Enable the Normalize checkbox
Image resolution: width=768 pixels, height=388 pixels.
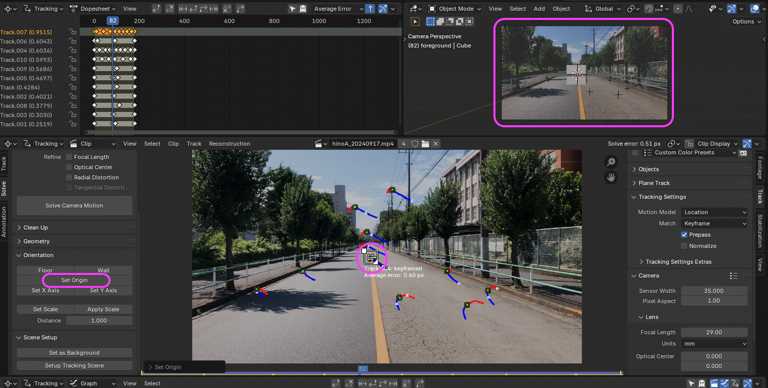coord(684,246)
